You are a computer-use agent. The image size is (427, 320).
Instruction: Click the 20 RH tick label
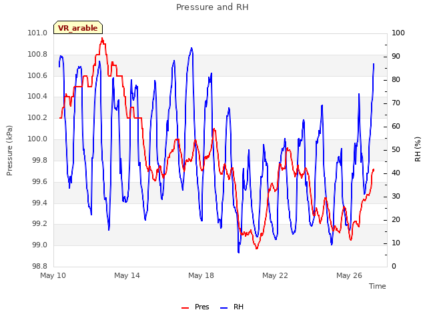396,220
